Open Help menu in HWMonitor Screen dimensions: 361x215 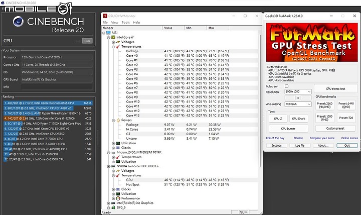[x=136, y=23]
